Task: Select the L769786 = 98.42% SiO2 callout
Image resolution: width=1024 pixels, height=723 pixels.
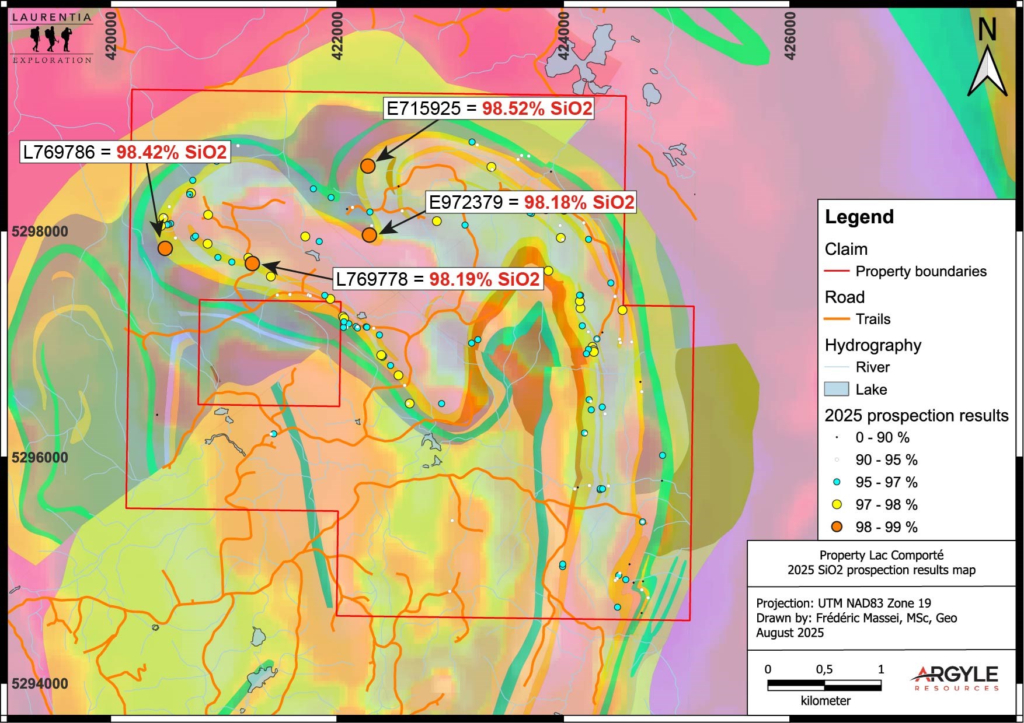Action: (125, 152)
